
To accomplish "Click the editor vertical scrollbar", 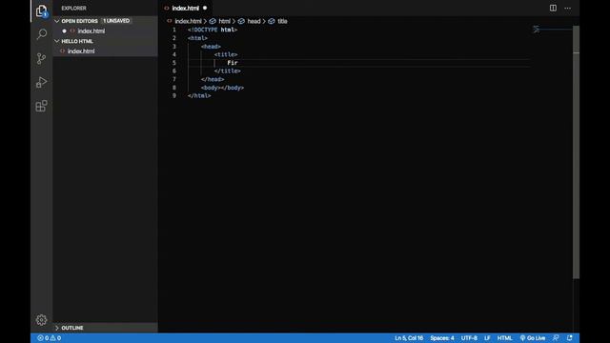I will 576,151.
